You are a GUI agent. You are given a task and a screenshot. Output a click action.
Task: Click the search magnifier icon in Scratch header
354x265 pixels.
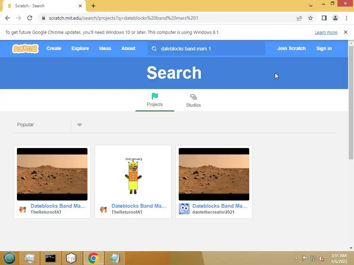point(154,49)
